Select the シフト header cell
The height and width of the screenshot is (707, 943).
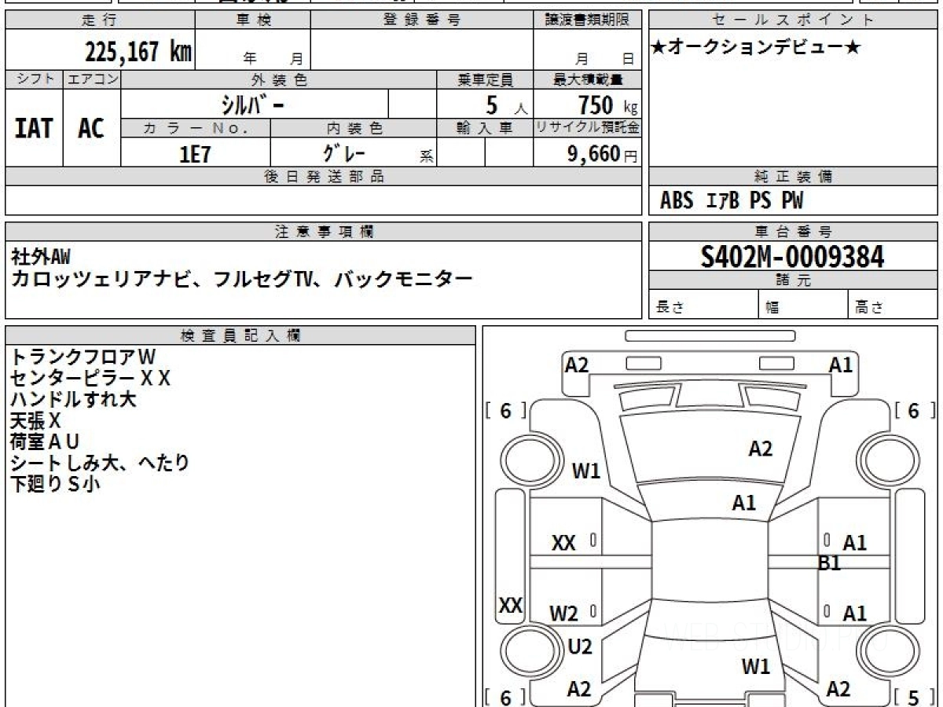(x=35, y=79)
